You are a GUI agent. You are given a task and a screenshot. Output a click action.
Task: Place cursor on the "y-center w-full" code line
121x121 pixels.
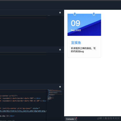(9, 96)
